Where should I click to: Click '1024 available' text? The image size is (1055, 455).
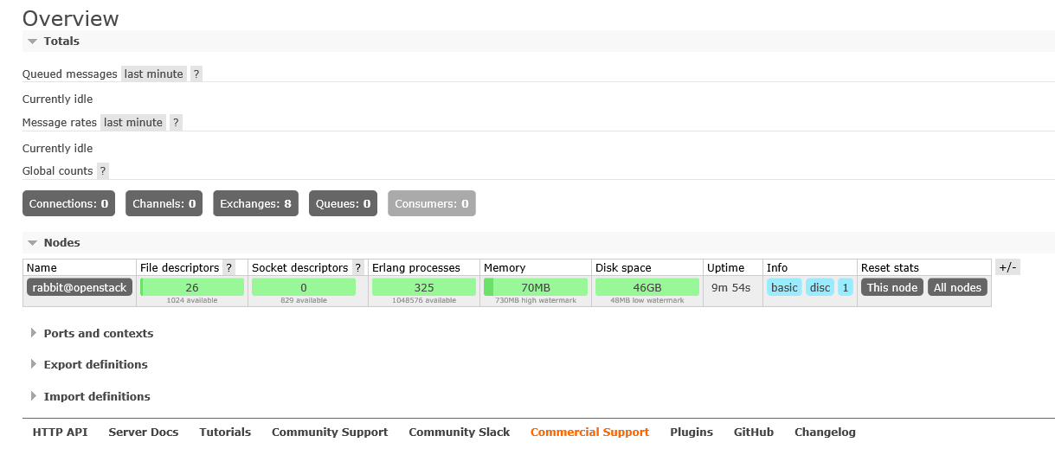point(192,301)
